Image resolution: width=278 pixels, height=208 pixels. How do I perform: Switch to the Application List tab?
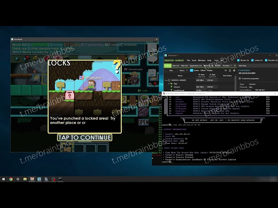(195, 65)
